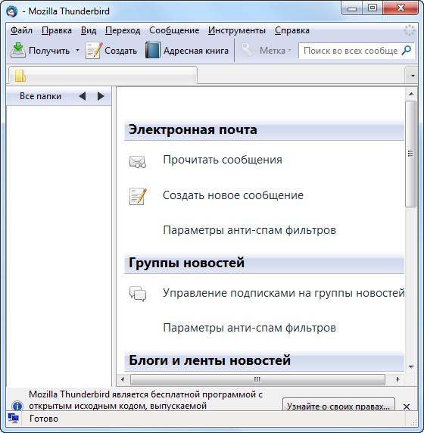Expand the Получить dropdown arrow
The width and height of the screenshot is (424, 433).
[78, 50]
